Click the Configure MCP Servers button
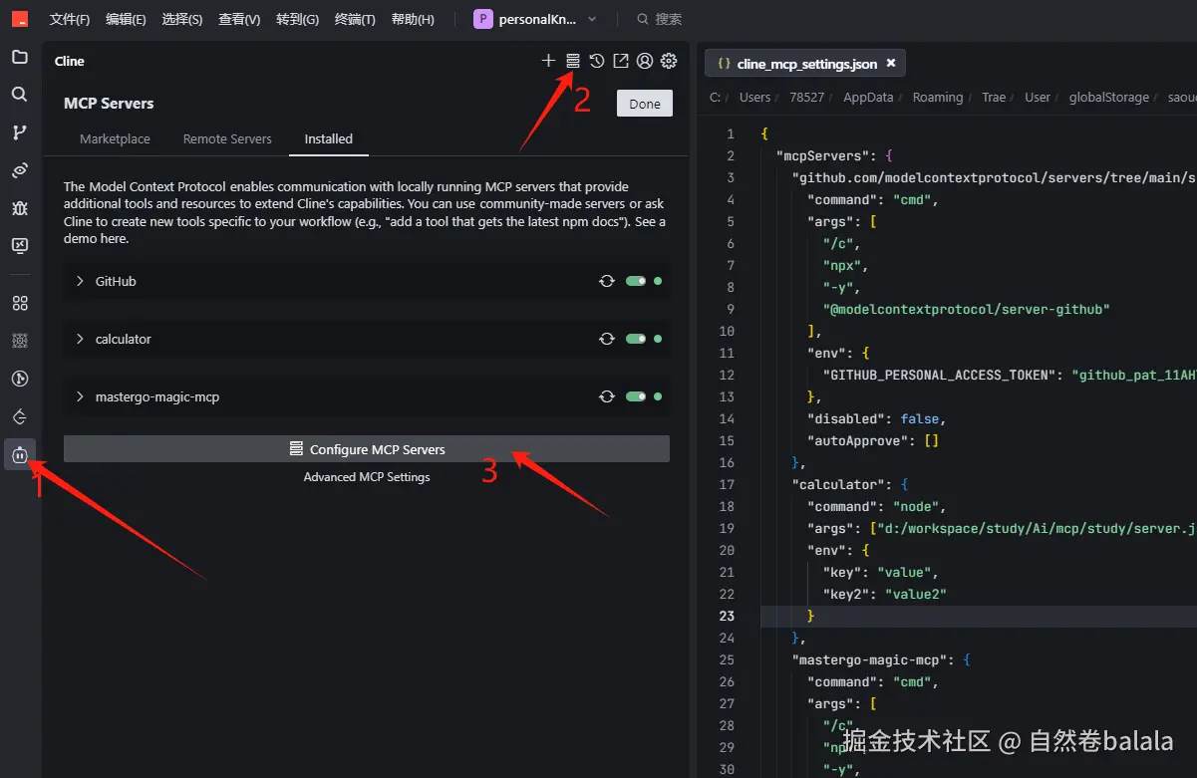1197x778 pixels. click(x=367, y=449)
